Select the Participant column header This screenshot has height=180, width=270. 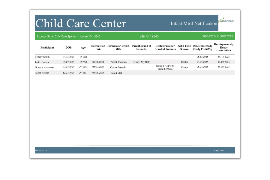click(47, 48)
